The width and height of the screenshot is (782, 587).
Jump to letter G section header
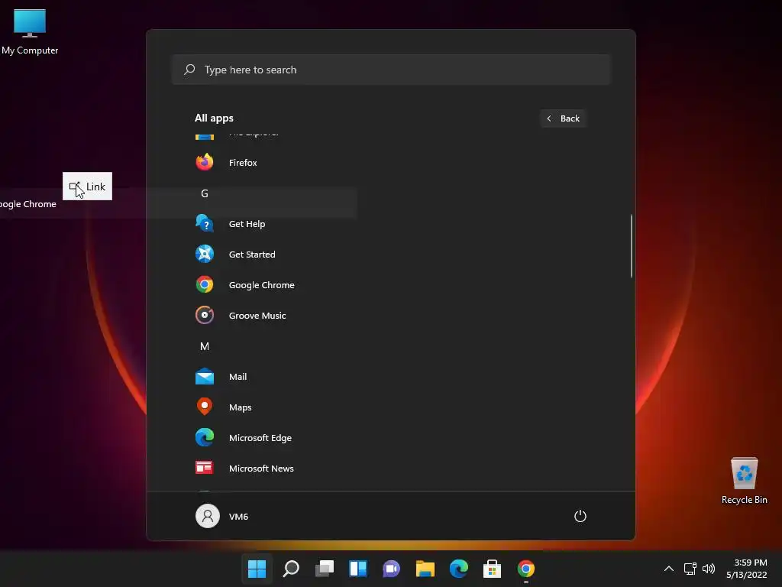[205, 193]
